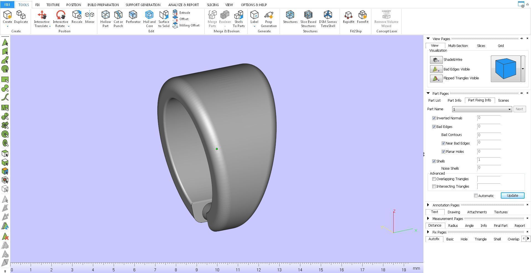Expand the Measurement Pages panel
531x273 pixels.
[428, 219]
